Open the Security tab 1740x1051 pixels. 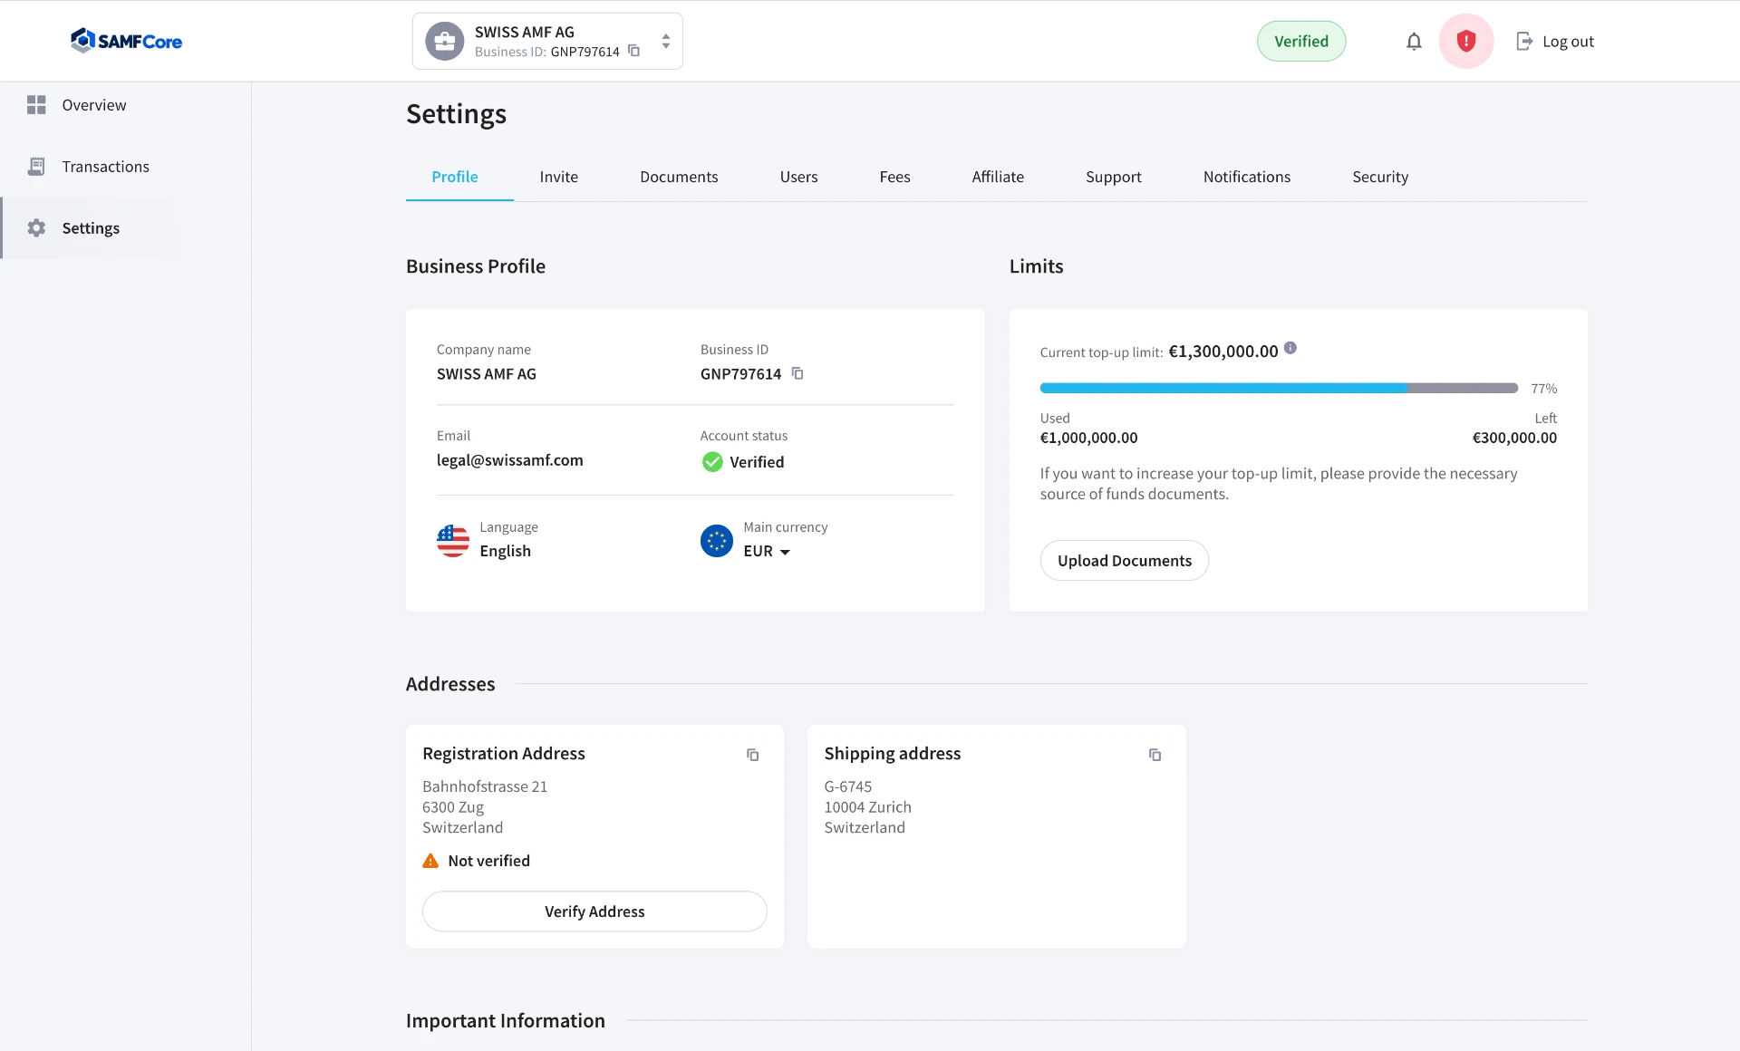tap(1380, 177)
